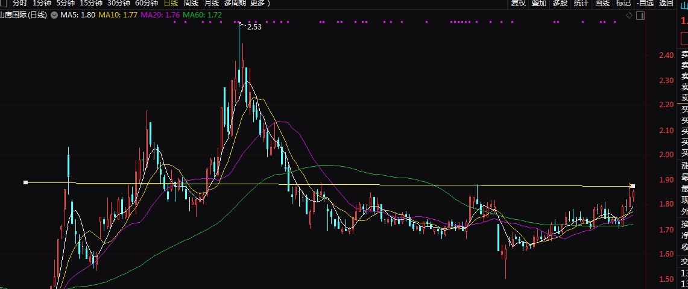Screen dimensions: 688x289
Task: Switch to the 分时 intraday chart tab
Action: point(20,3)
